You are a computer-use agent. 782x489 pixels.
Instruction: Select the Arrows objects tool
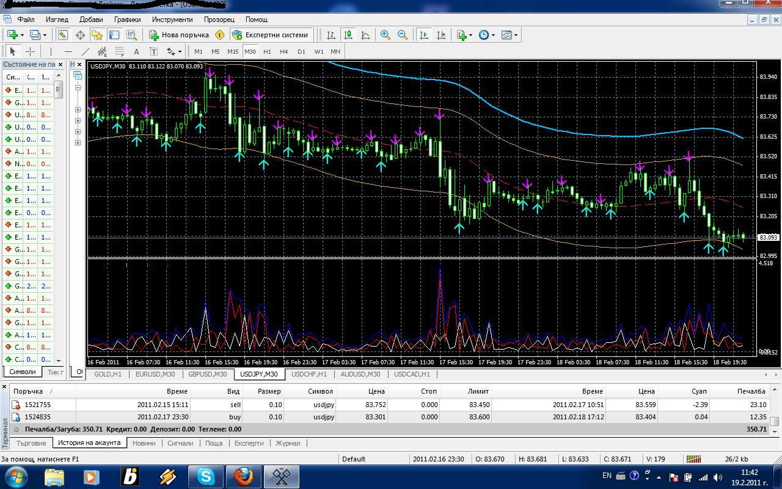pyautogui.click(x=171, y=51)
